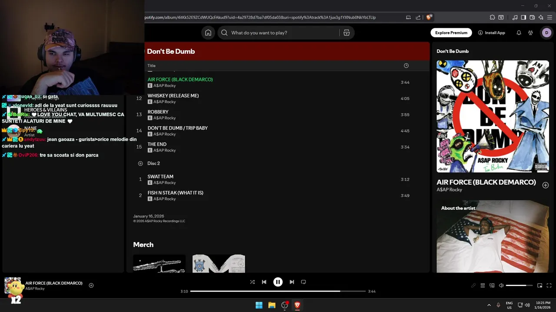Image resolution: width=556 pixels, height=312 pixels.
Task: Open the play Queue icon
Action: point(483,286)
